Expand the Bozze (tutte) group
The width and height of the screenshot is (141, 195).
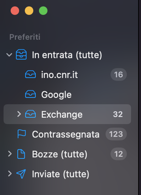[10, 154]
